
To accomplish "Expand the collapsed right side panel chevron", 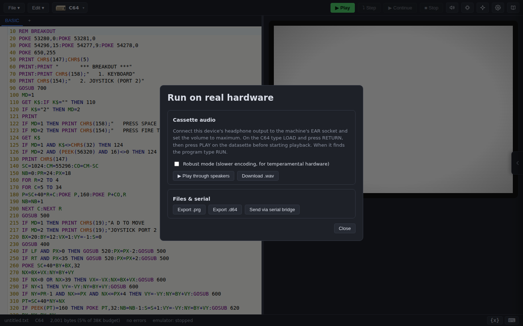I will coord(517,163).
